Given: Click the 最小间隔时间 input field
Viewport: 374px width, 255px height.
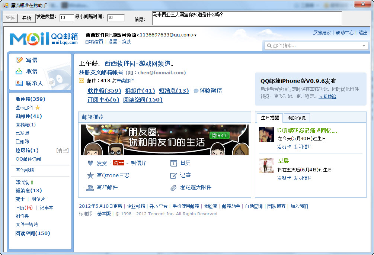Looking at the screenshot, I should [x=116, y=17].
